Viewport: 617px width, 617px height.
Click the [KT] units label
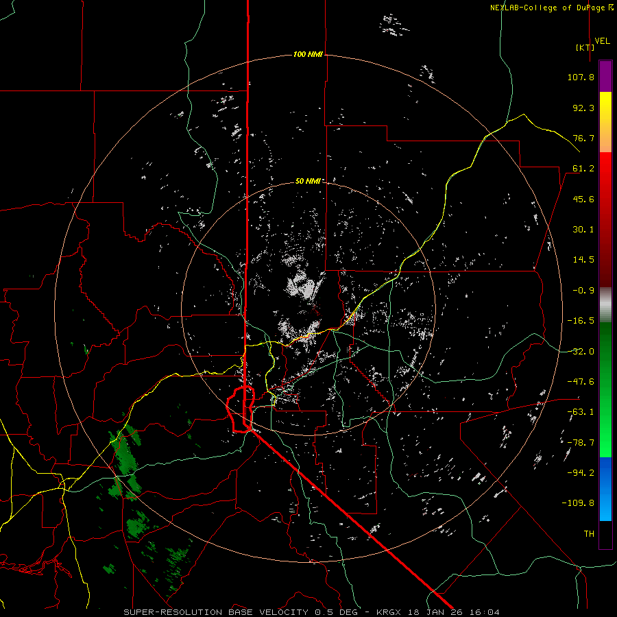coord(585,47)
